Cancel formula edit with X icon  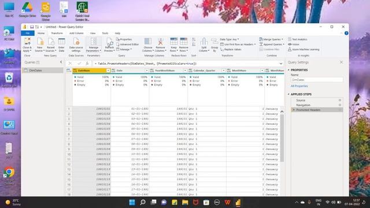[x=70, y=64]
